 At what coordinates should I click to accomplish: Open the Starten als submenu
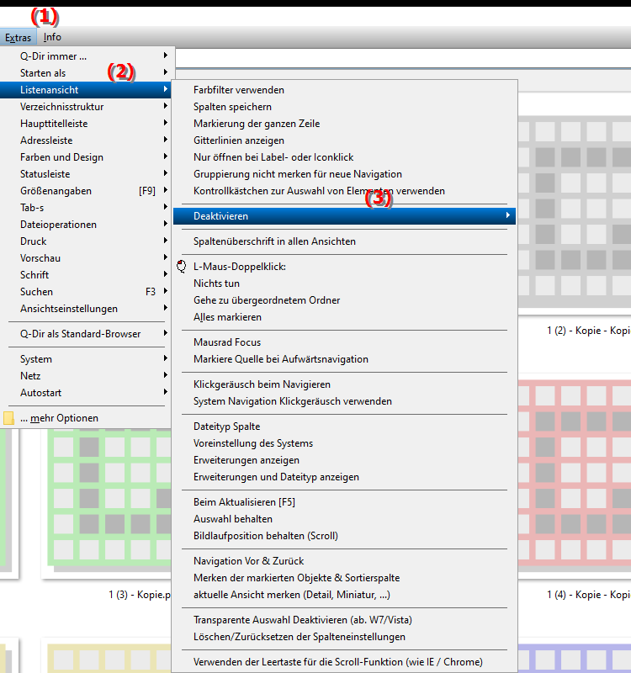[86, 73]
